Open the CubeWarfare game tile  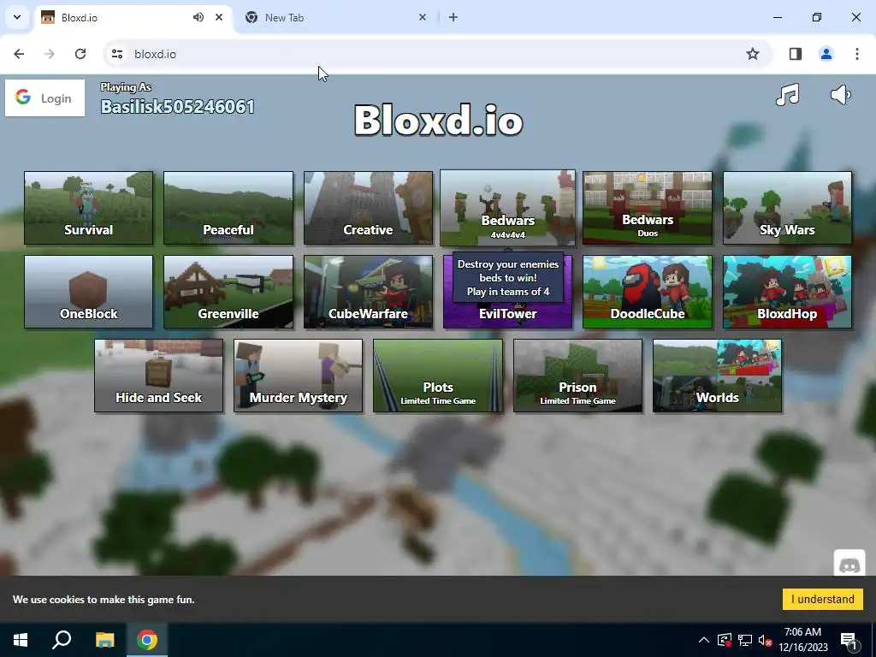[x=368, y=292]
